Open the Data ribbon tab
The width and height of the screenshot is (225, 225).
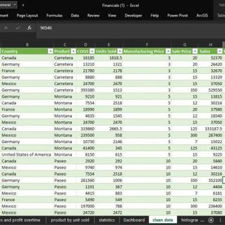[x=75, y=16]
